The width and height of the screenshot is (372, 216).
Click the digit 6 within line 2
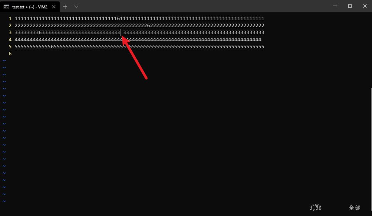point(148,25)
